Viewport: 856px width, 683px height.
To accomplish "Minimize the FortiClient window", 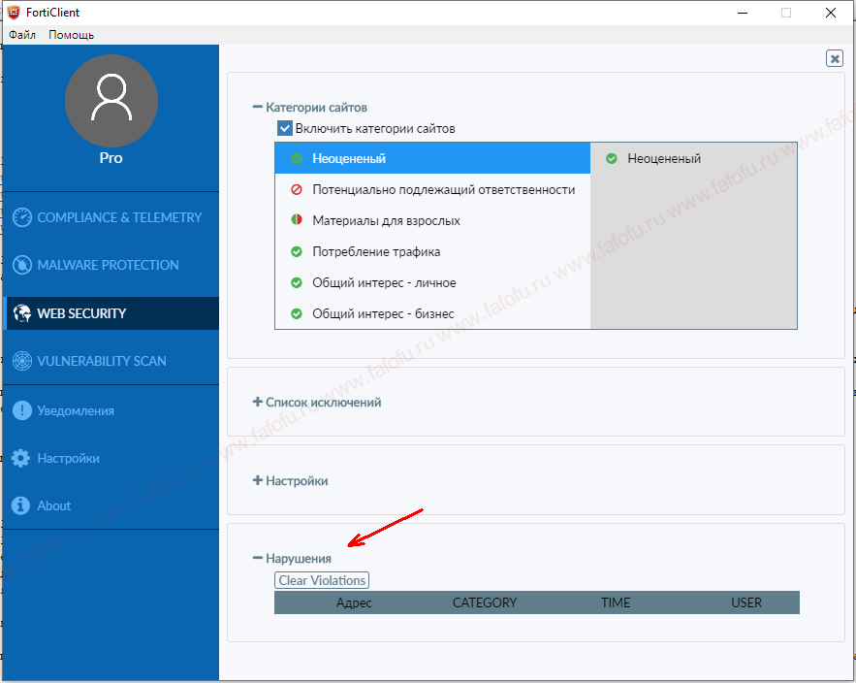I will click(x=743, y=13).
